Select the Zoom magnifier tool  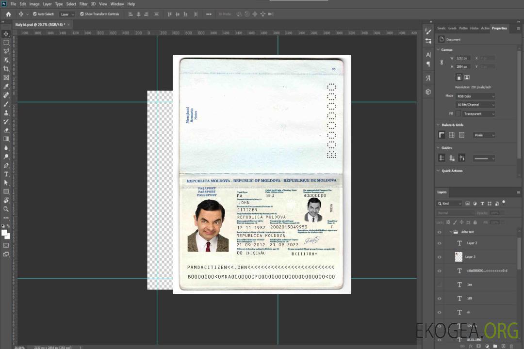(x=6, y=209)
